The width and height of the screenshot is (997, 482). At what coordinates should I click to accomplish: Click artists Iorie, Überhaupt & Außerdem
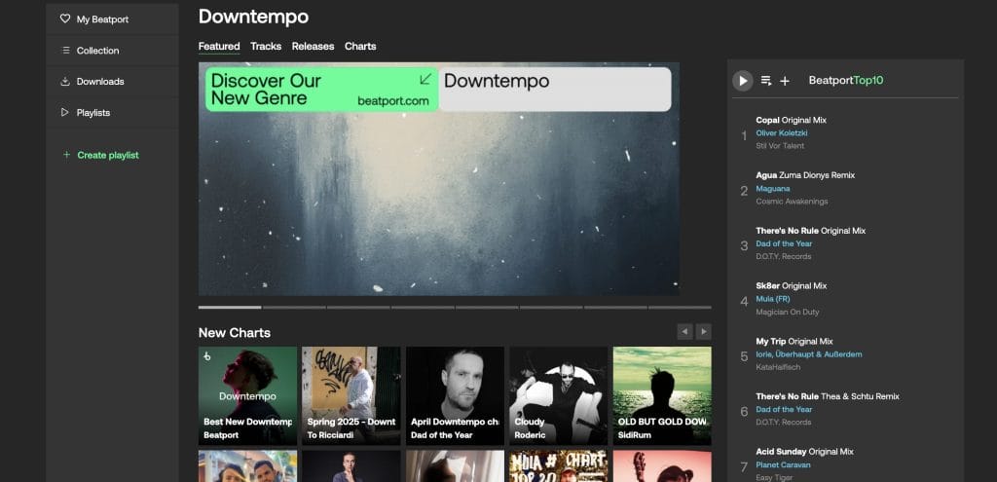pos(809,354)
